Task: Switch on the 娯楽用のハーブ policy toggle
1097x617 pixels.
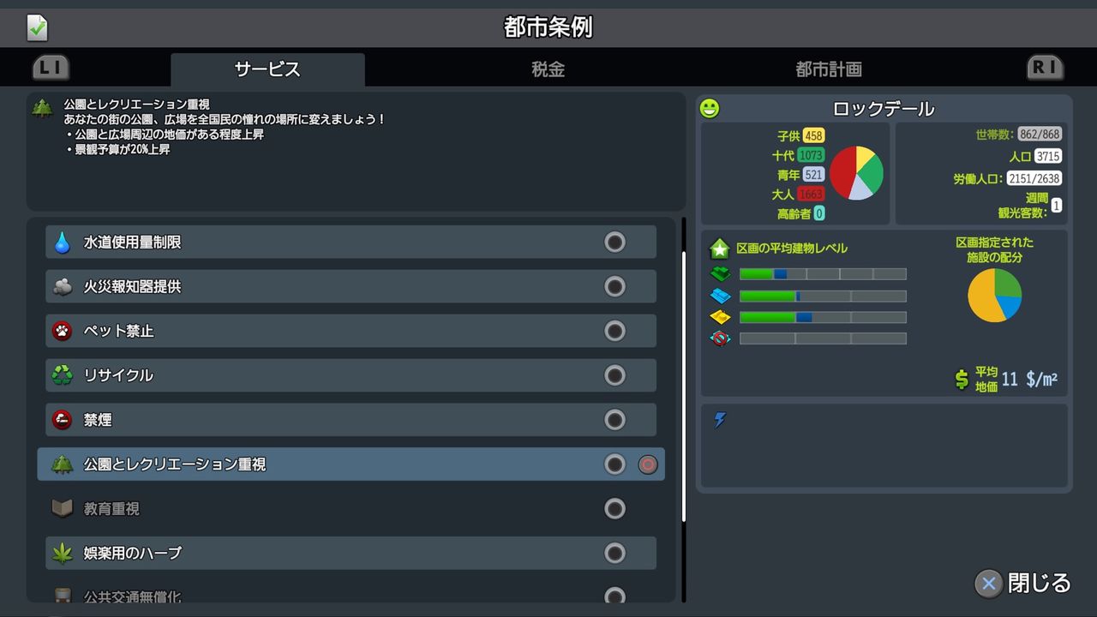Action: point(615,553)
